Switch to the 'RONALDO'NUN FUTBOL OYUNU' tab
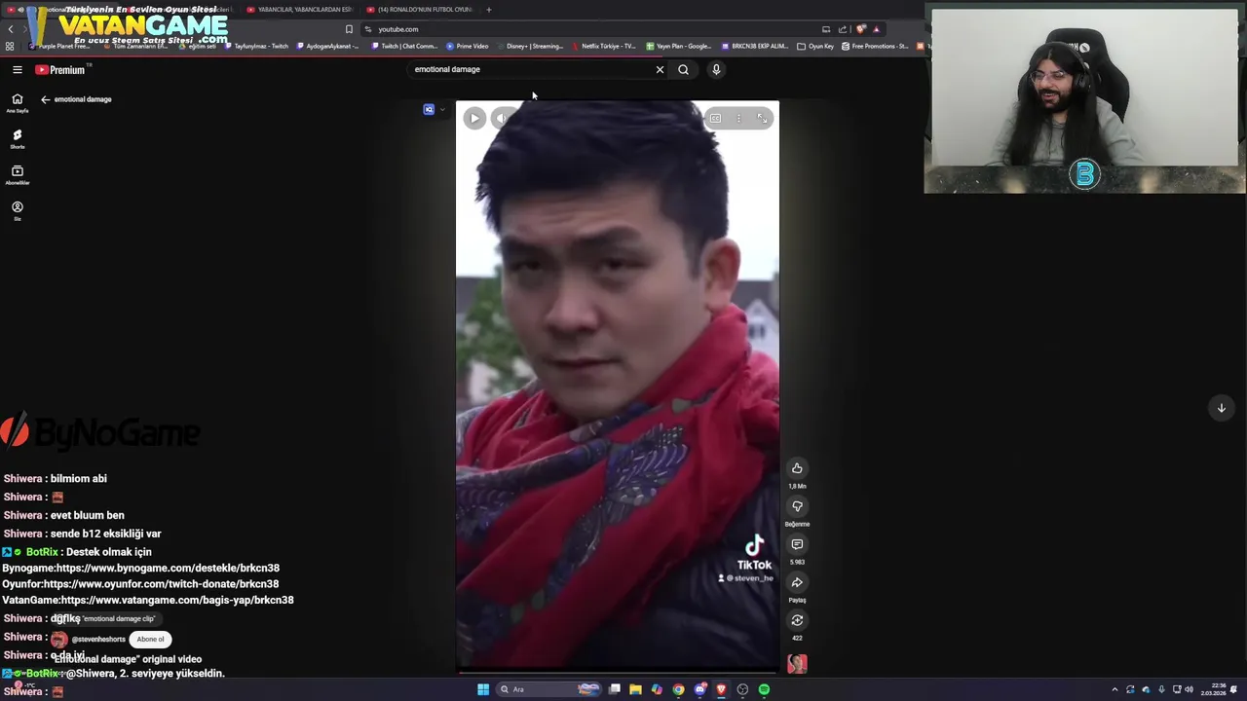This screenshot has height=701, width=1247. 421,10
